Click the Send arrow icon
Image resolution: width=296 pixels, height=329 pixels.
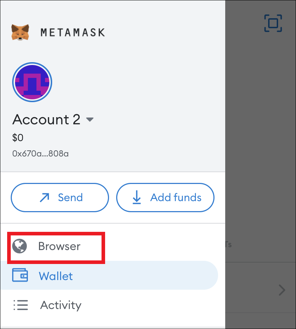point(44,198)
